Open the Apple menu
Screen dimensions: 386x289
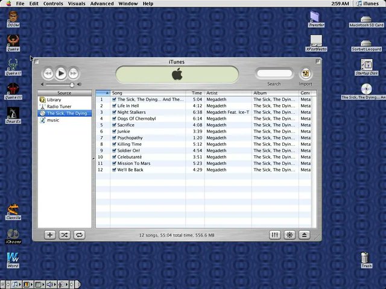[x=8, y=4]
